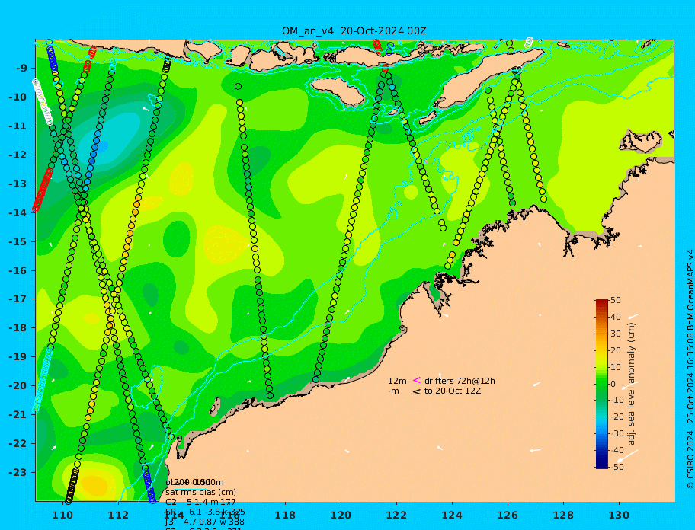Click the "J3 4.7 0.87 w 388" row
Screen dimensions: 695x530
pyautogui.click(x=205, y=522)
